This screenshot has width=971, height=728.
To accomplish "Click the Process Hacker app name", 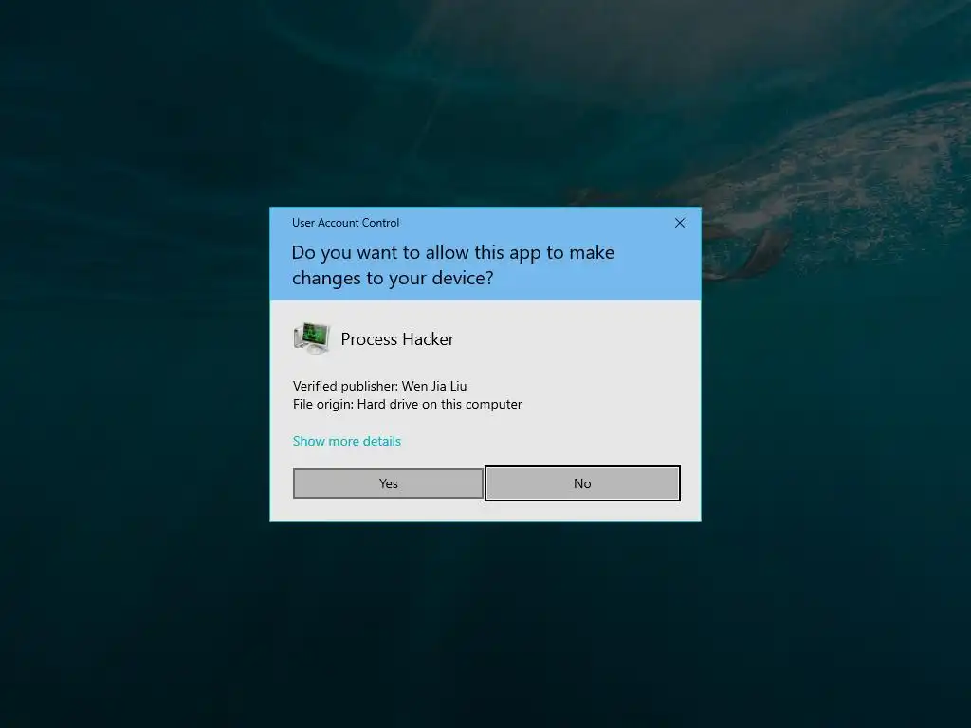I will pos(397,339).
